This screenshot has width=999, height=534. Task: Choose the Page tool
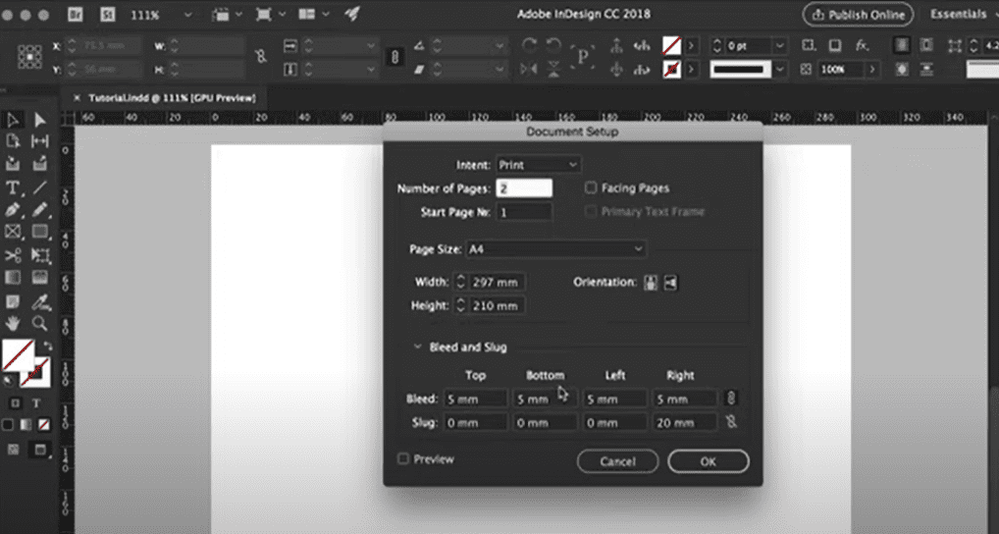click(x=13, y=140)
